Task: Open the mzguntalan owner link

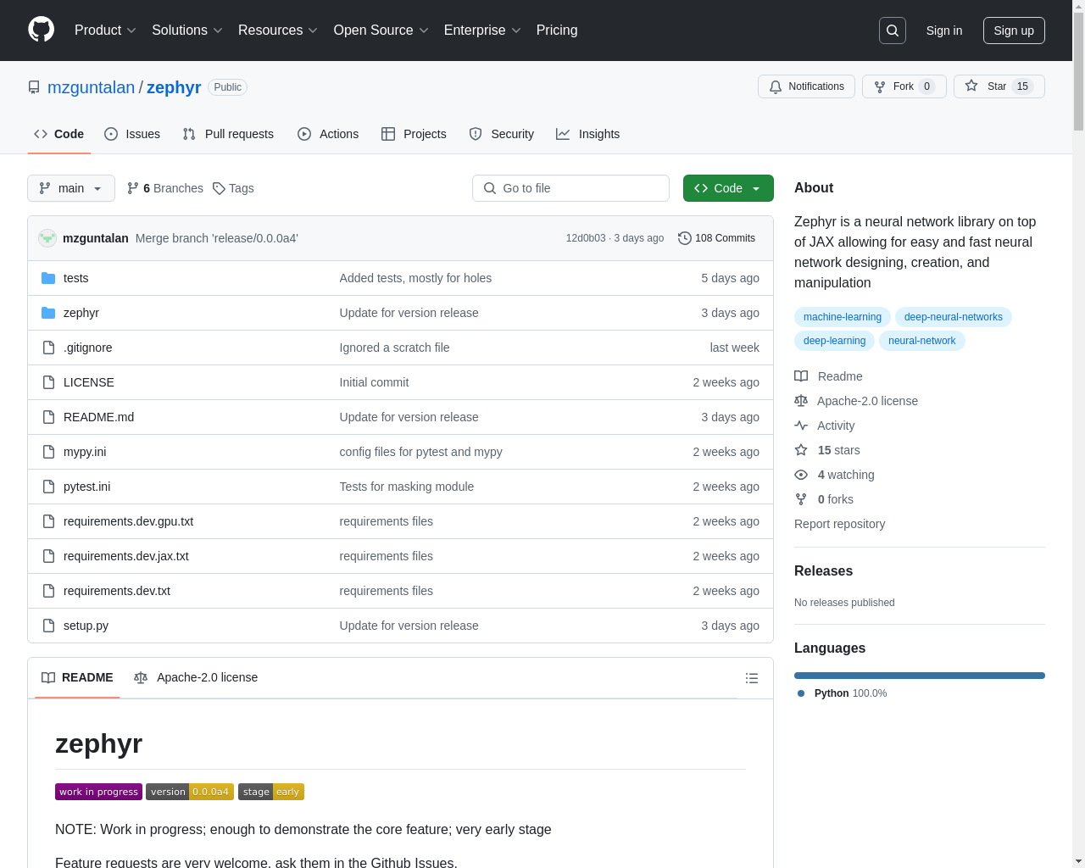Action: click(x=91, y=87)
